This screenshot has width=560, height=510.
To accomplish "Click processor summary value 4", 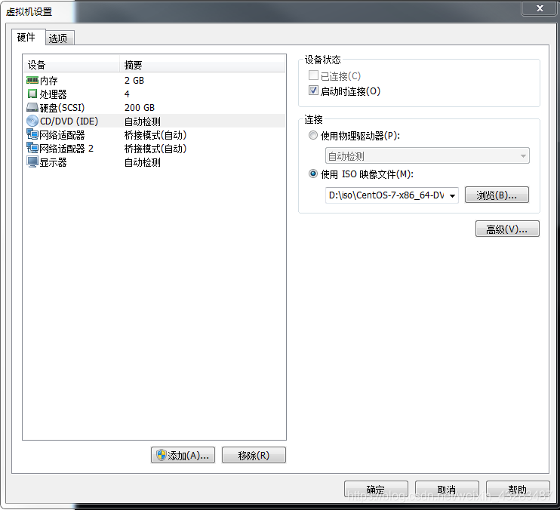I will coord(127,94).
